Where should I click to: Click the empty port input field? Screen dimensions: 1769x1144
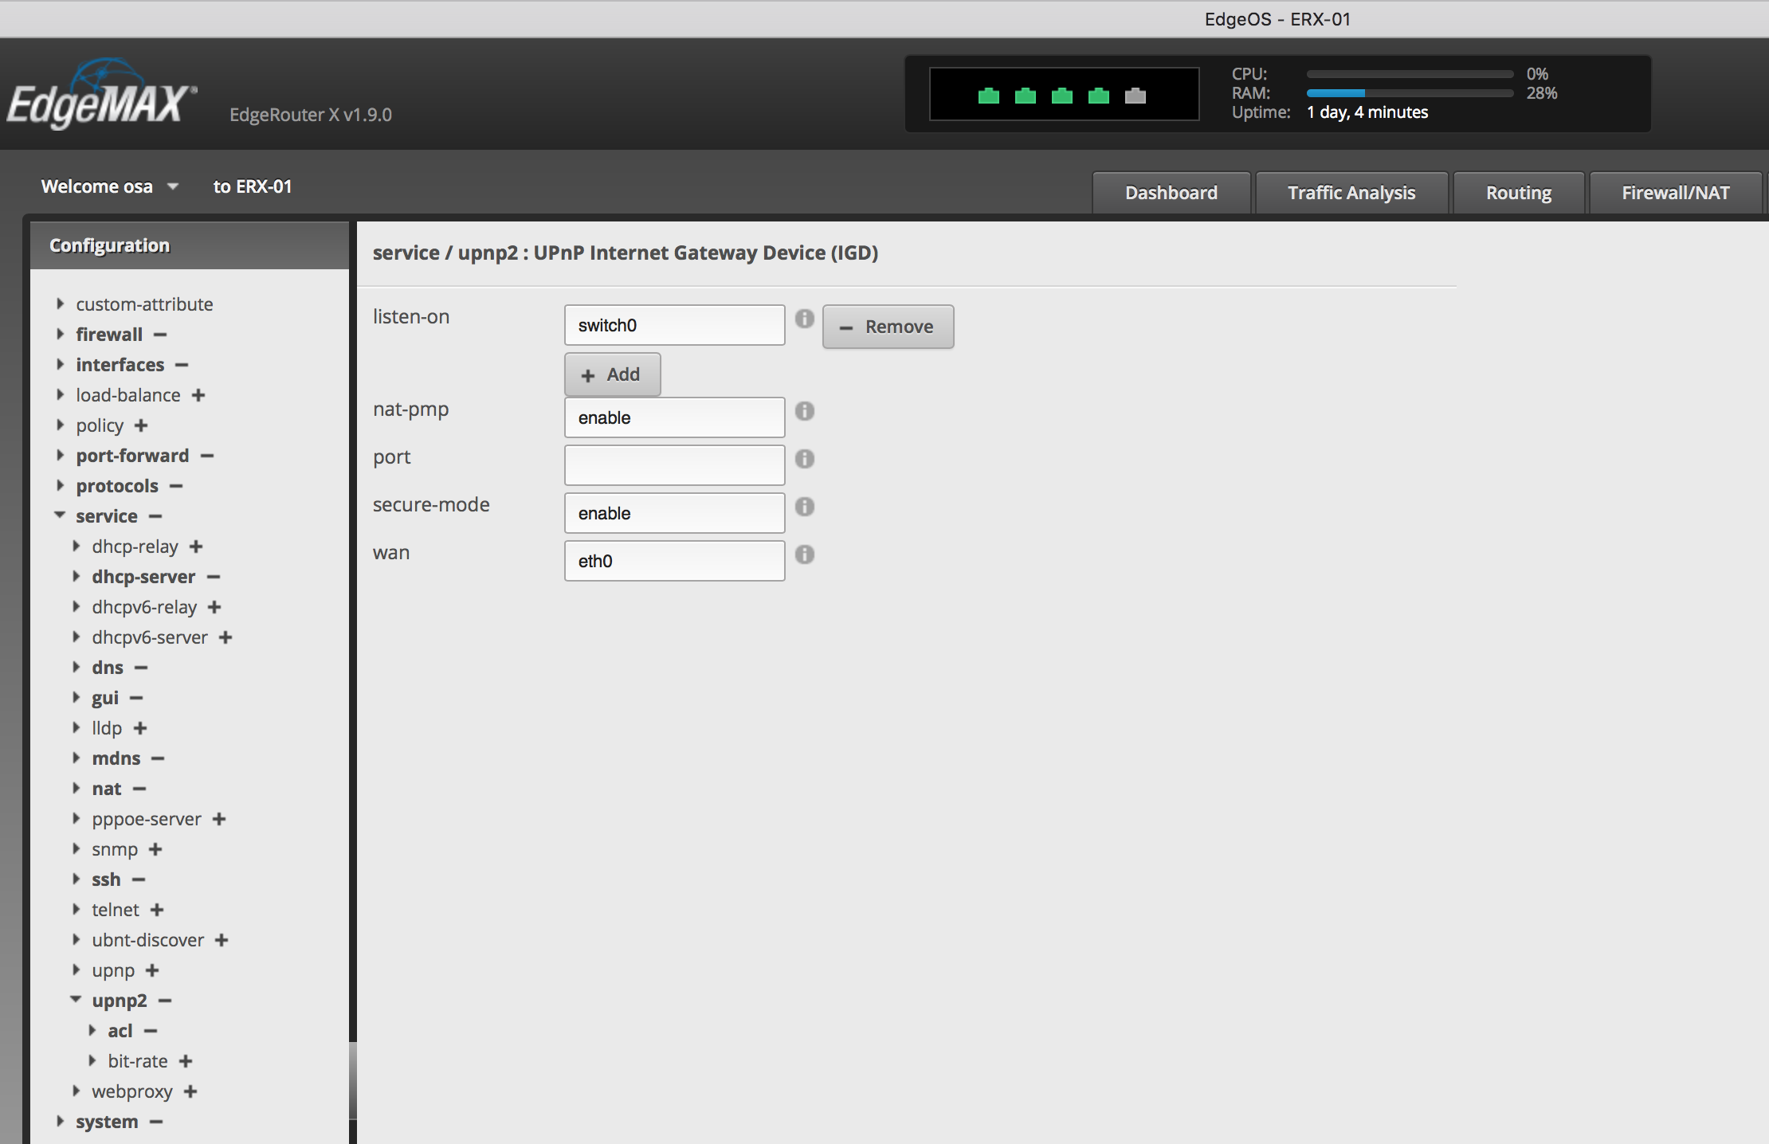[674, 465]
